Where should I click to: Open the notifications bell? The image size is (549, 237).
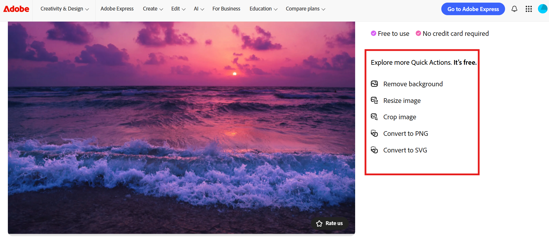click(x=514, y=9)
